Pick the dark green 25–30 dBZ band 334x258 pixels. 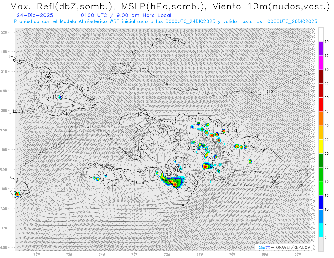pos(321,161)
